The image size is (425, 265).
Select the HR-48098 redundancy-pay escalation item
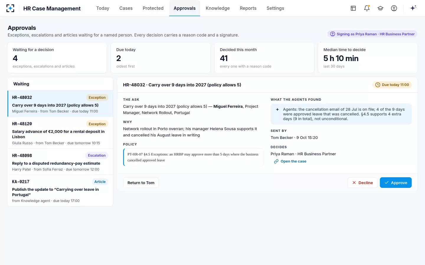point(60,162)
